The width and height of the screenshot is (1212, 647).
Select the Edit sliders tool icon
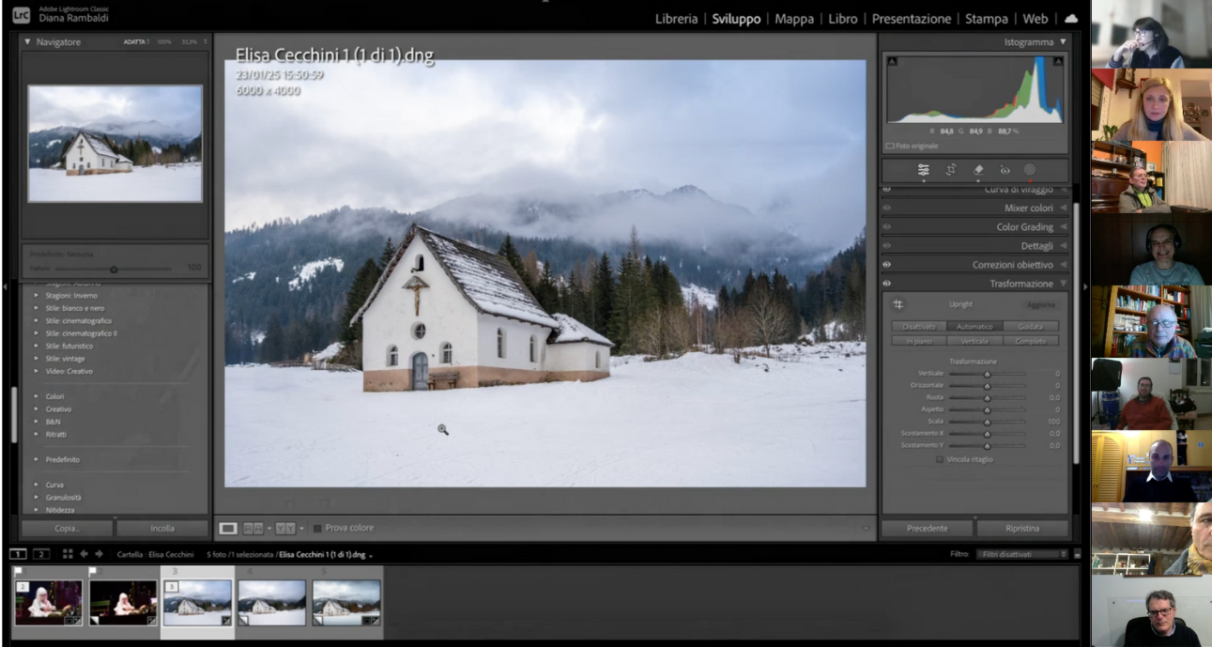click(x=924, y=170)
